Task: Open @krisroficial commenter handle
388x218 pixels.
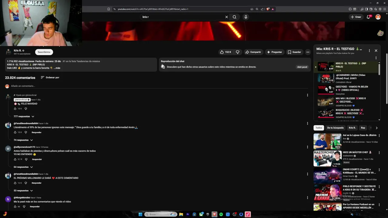Action: click(x=22, y=100)
